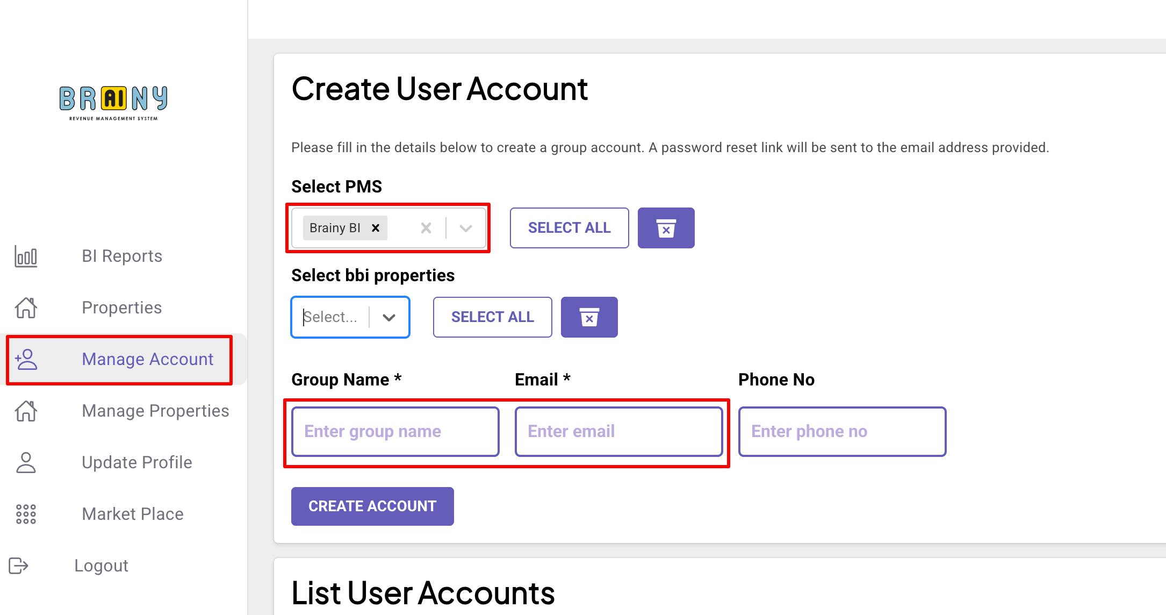The image size is (1166, 615).
Task: Click the CREATE ACCOUNT button
Action: pyautogui.click(x=372, y=506)
